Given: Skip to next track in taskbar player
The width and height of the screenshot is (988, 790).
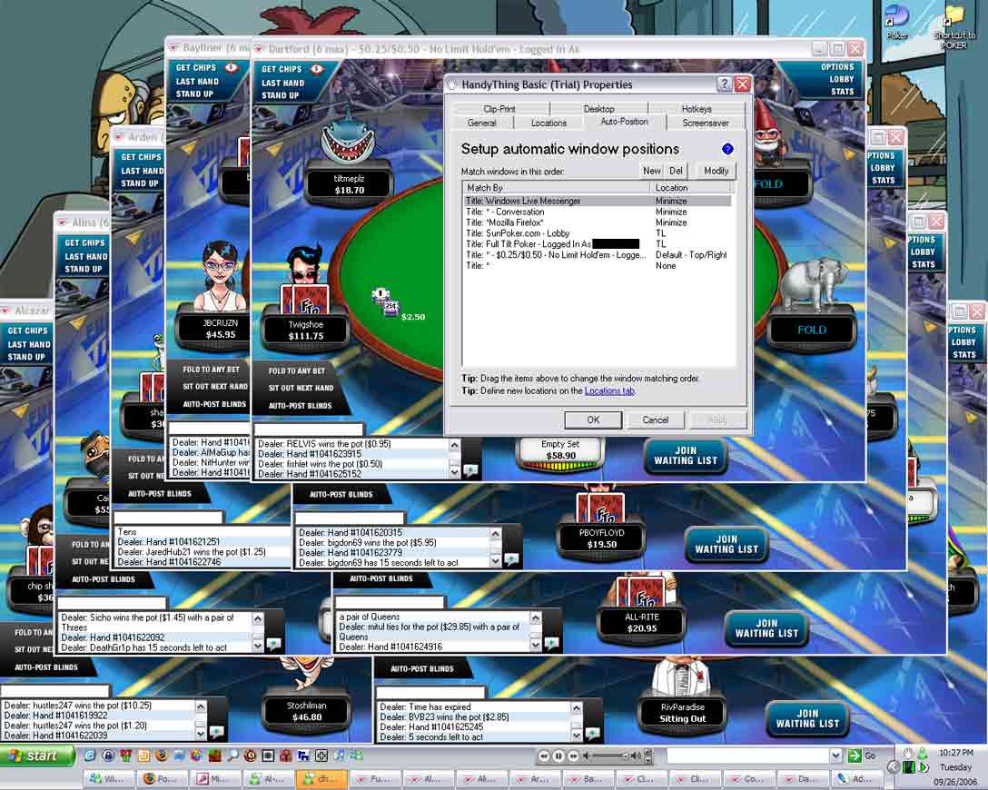Looking at the screenshot, I should [x=573, y=756].
